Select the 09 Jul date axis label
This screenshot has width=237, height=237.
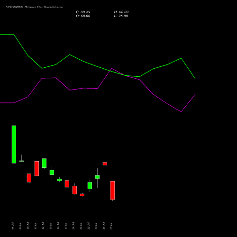(x=20, y=226)
